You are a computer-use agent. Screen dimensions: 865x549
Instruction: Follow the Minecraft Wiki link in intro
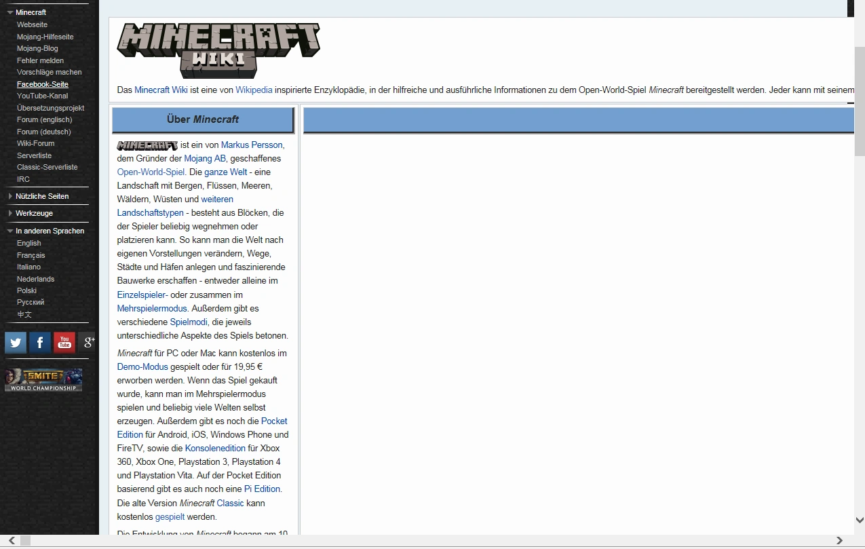coord(161,90)
